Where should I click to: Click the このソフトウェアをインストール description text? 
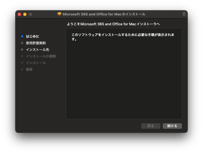click(x=123, y=35)
